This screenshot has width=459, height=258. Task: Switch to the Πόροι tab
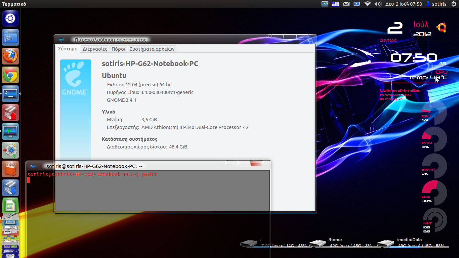(x=119, y=49)
